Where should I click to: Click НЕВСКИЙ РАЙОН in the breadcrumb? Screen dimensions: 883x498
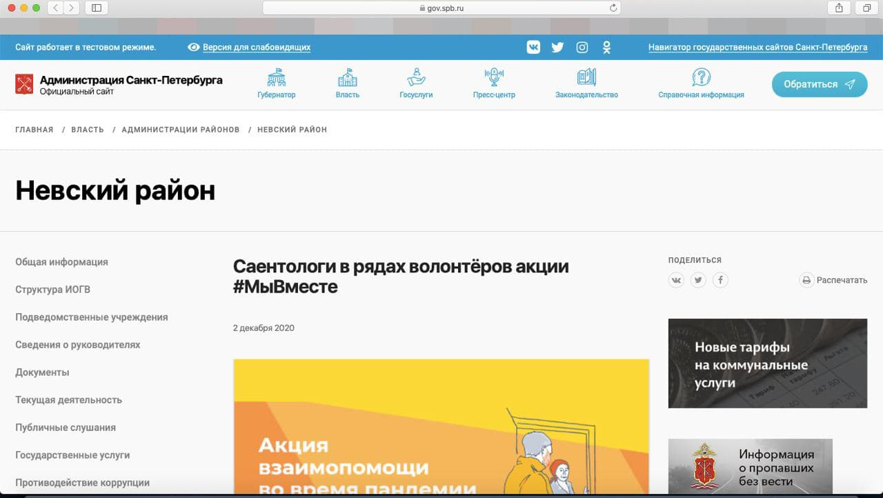pyautogui.click(x=292, y=130)
